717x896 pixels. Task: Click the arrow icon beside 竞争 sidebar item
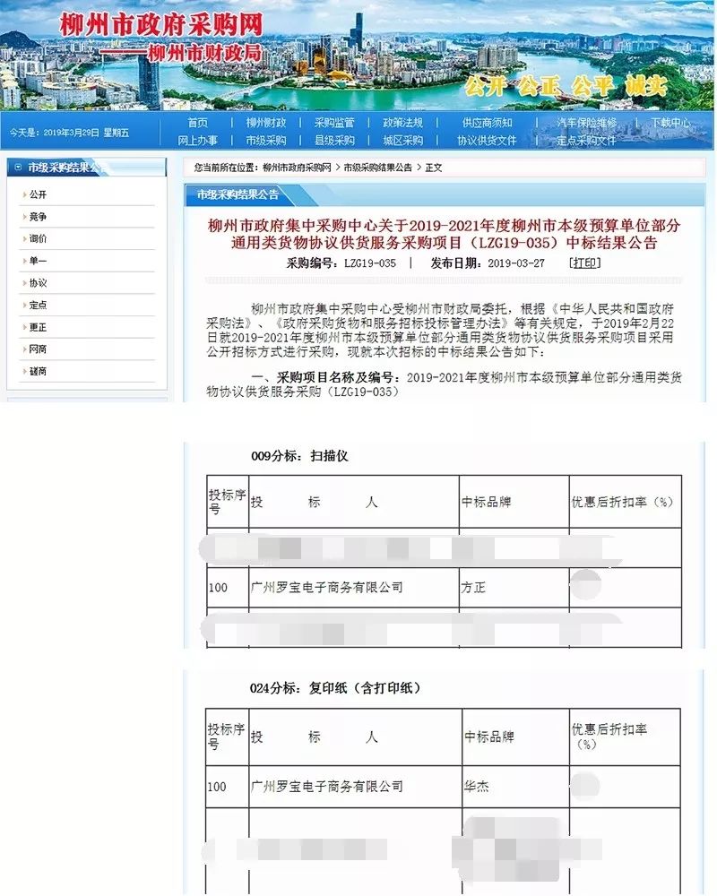tap(24, 216)
